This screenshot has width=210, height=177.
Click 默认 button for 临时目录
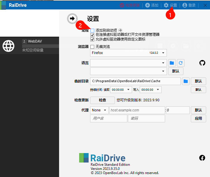click(198, 81)
